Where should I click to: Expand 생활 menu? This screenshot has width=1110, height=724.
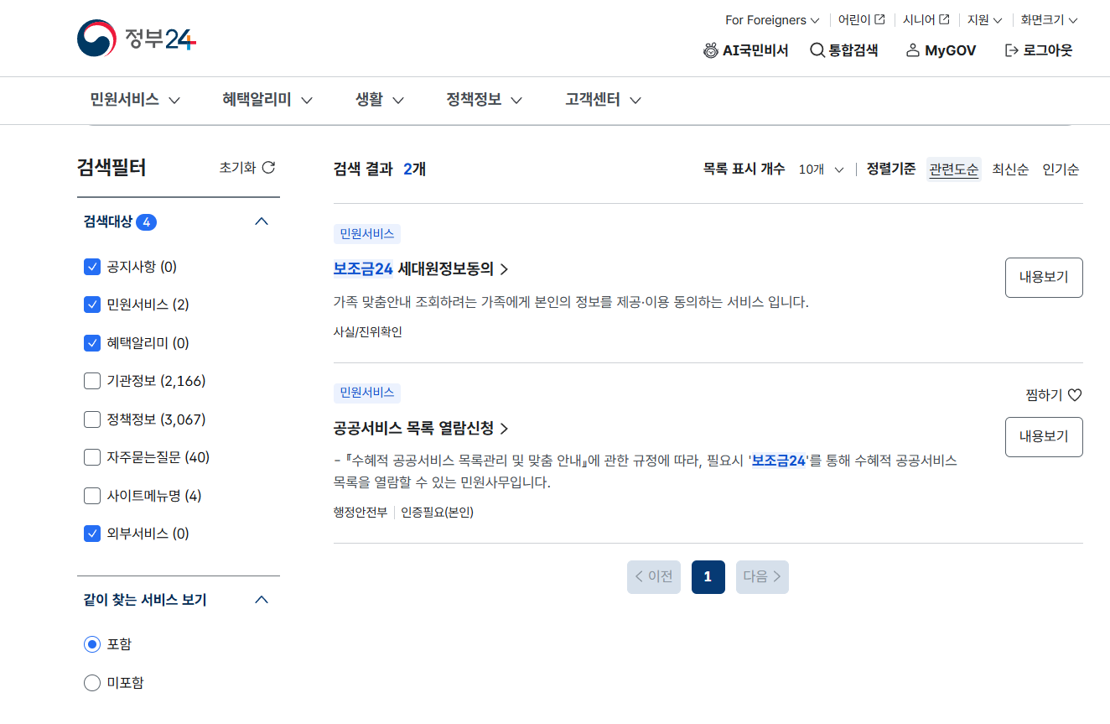(x=380, y=100)
